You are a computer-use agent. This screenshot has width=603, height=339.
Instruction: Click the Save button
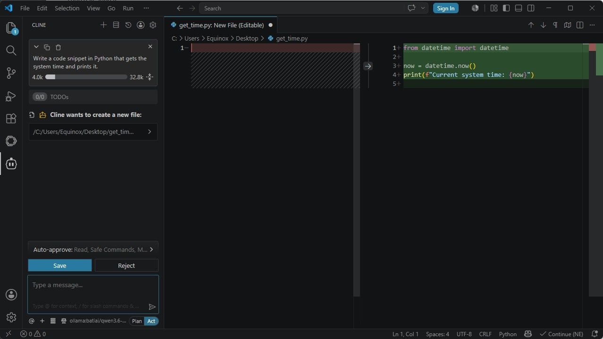(x=60, y=265)
